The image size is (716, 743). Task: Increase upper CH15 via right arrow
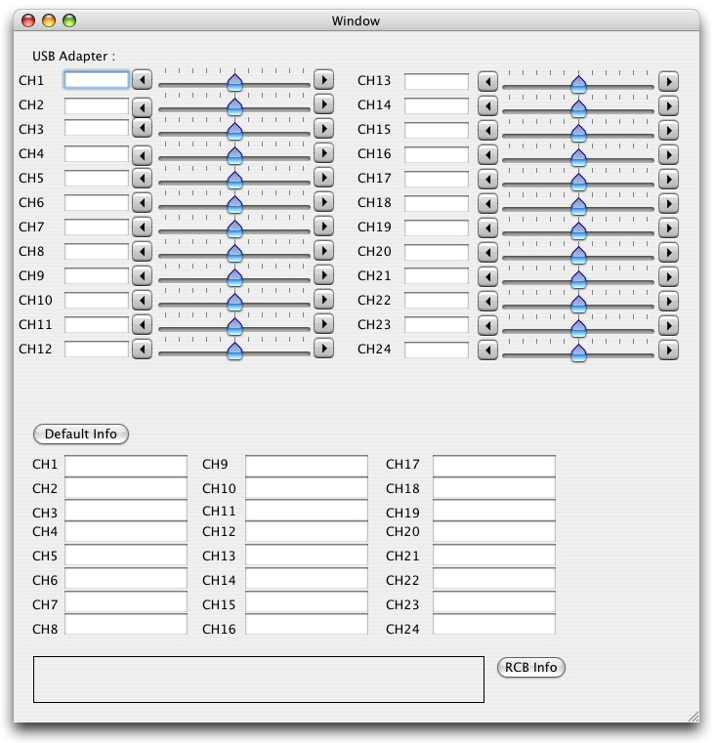pyautogui.click(x=668, y=130)
